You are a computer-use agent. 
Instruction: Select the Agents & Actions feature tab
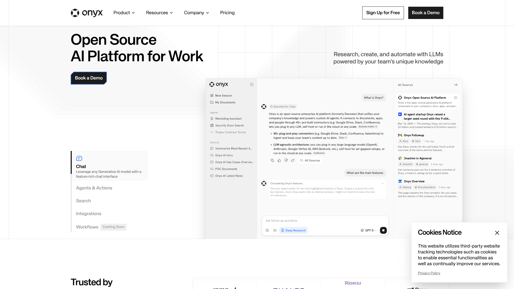point(94,188)
